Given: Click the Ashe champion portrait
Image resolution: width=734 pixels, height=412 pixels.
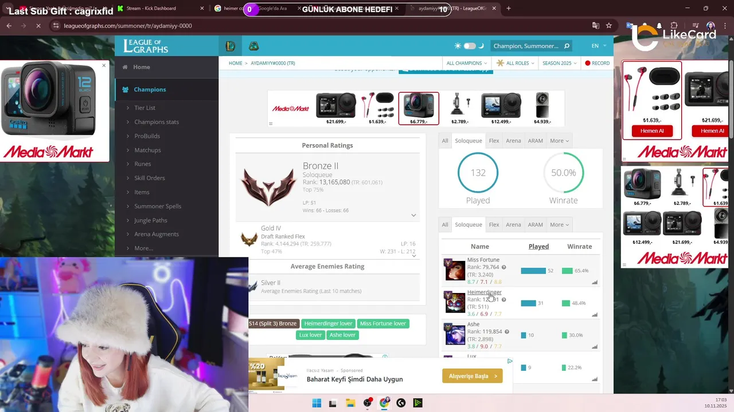Looking at the screenshot, I should click(x=455, y=334).
